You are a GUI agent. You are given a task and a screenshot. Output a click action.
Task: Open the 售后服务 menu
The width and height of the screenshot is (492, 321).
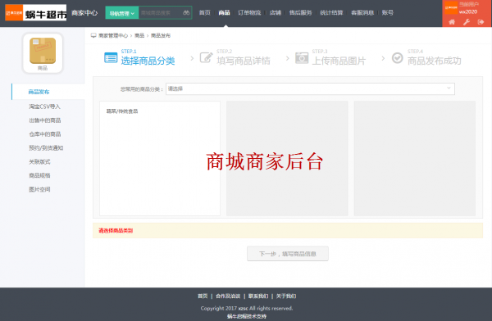(x=301, y=13)
